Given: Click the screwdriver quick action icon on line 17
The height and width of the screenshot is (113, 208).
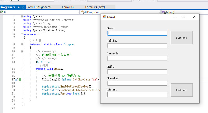Looking at the screenshot, I should tap(17, 79).
